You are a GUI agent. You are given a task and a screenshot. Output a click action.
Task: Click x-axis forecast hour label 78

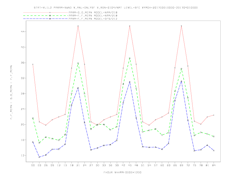coord(201,165)
